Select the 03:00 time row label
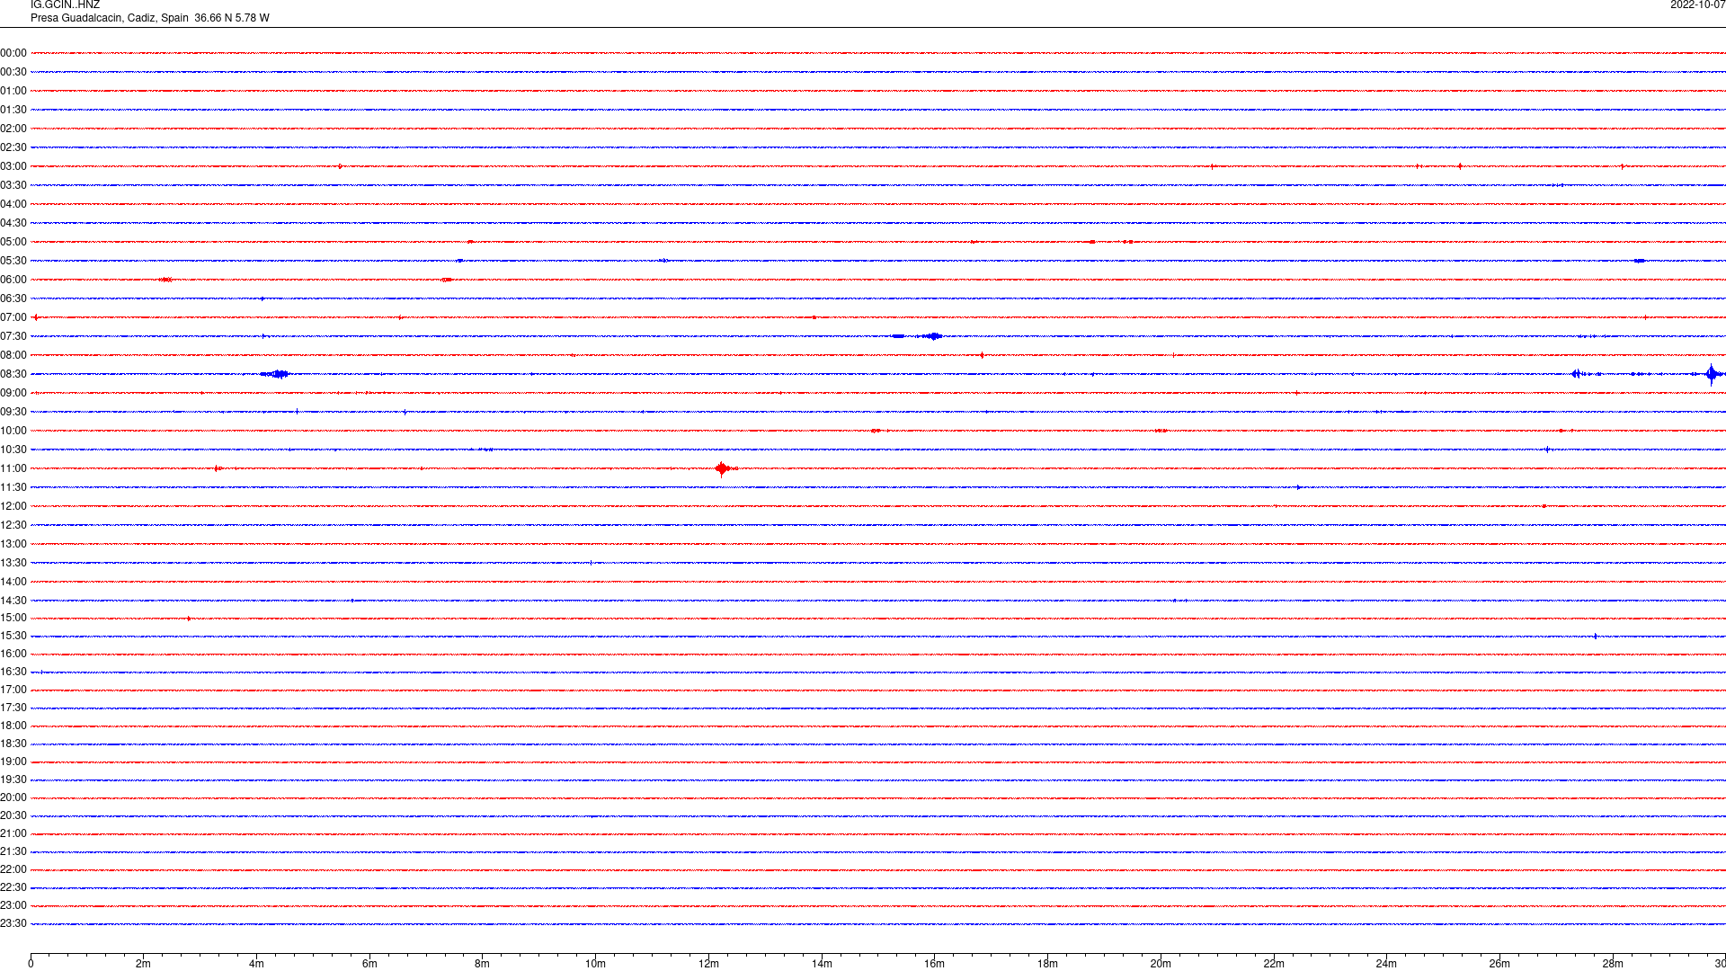The image size is (1726, 971). click(x=13, y=166)
